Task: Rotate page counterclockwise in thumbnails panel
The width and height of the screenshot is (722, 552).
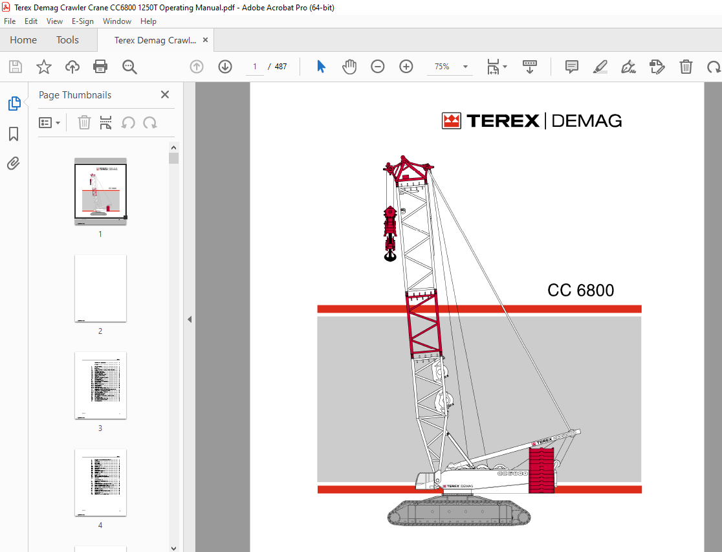Action: 128,122
